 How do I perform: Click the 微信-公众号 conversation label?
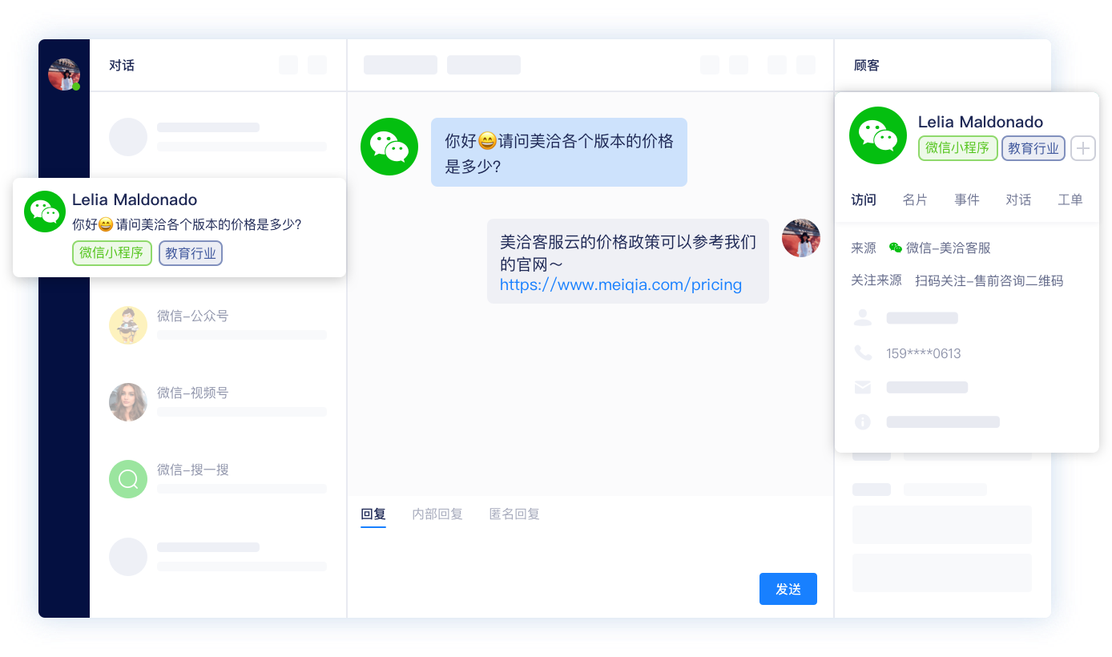(193, 316)
